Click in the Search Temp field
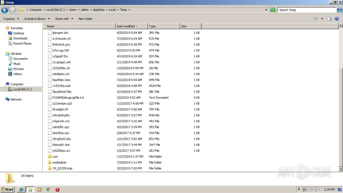 tap(307, 10)
